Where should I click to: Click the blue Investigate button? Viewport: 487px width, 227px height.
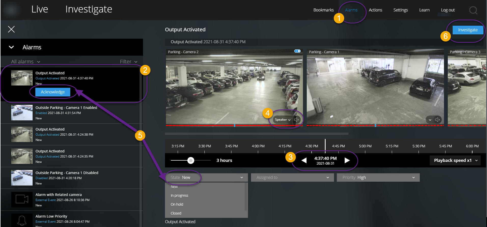coord(468,30)
